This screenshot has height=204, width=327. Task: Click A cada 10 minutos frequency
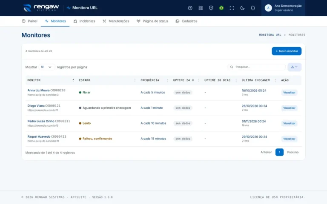pos(153,123)
